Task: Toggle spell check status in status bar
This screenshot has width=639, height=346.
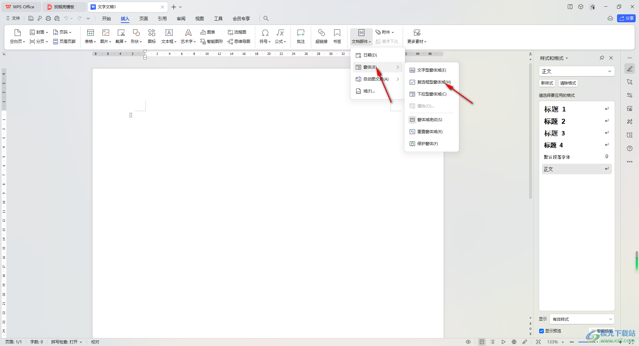Action: pos(66,342)
